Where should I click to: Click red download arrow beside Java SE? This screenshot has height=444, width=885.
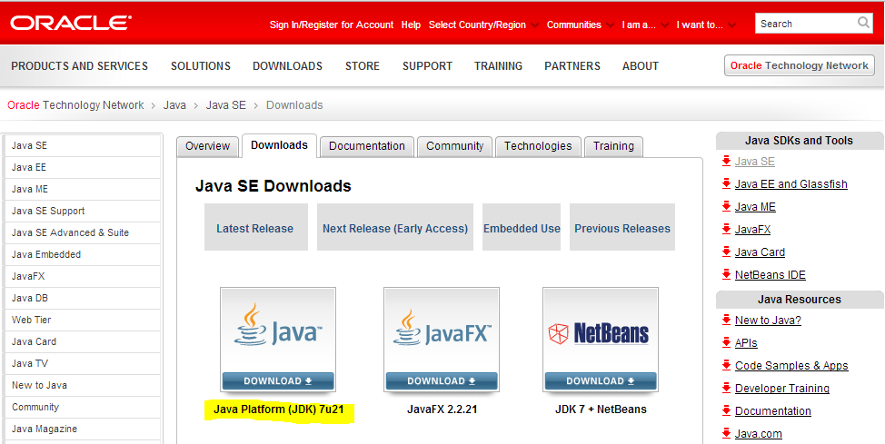[726, 162]
